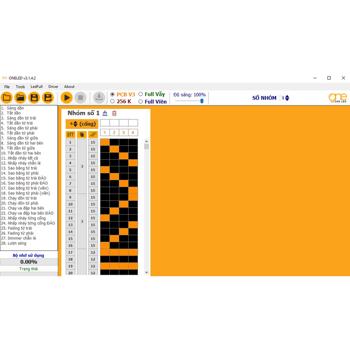
Task: Click the empty box above port header 1
Action: click(x=105, y=123)
